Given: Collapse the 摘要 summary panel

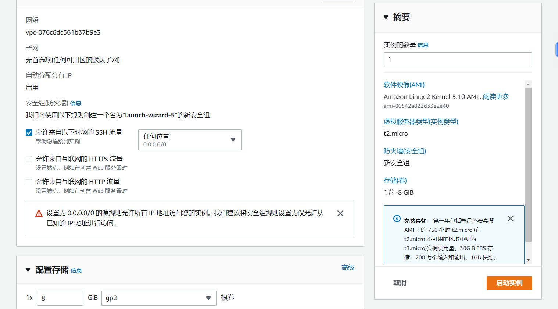Looking at the screenshot, I should pos(386,17).
